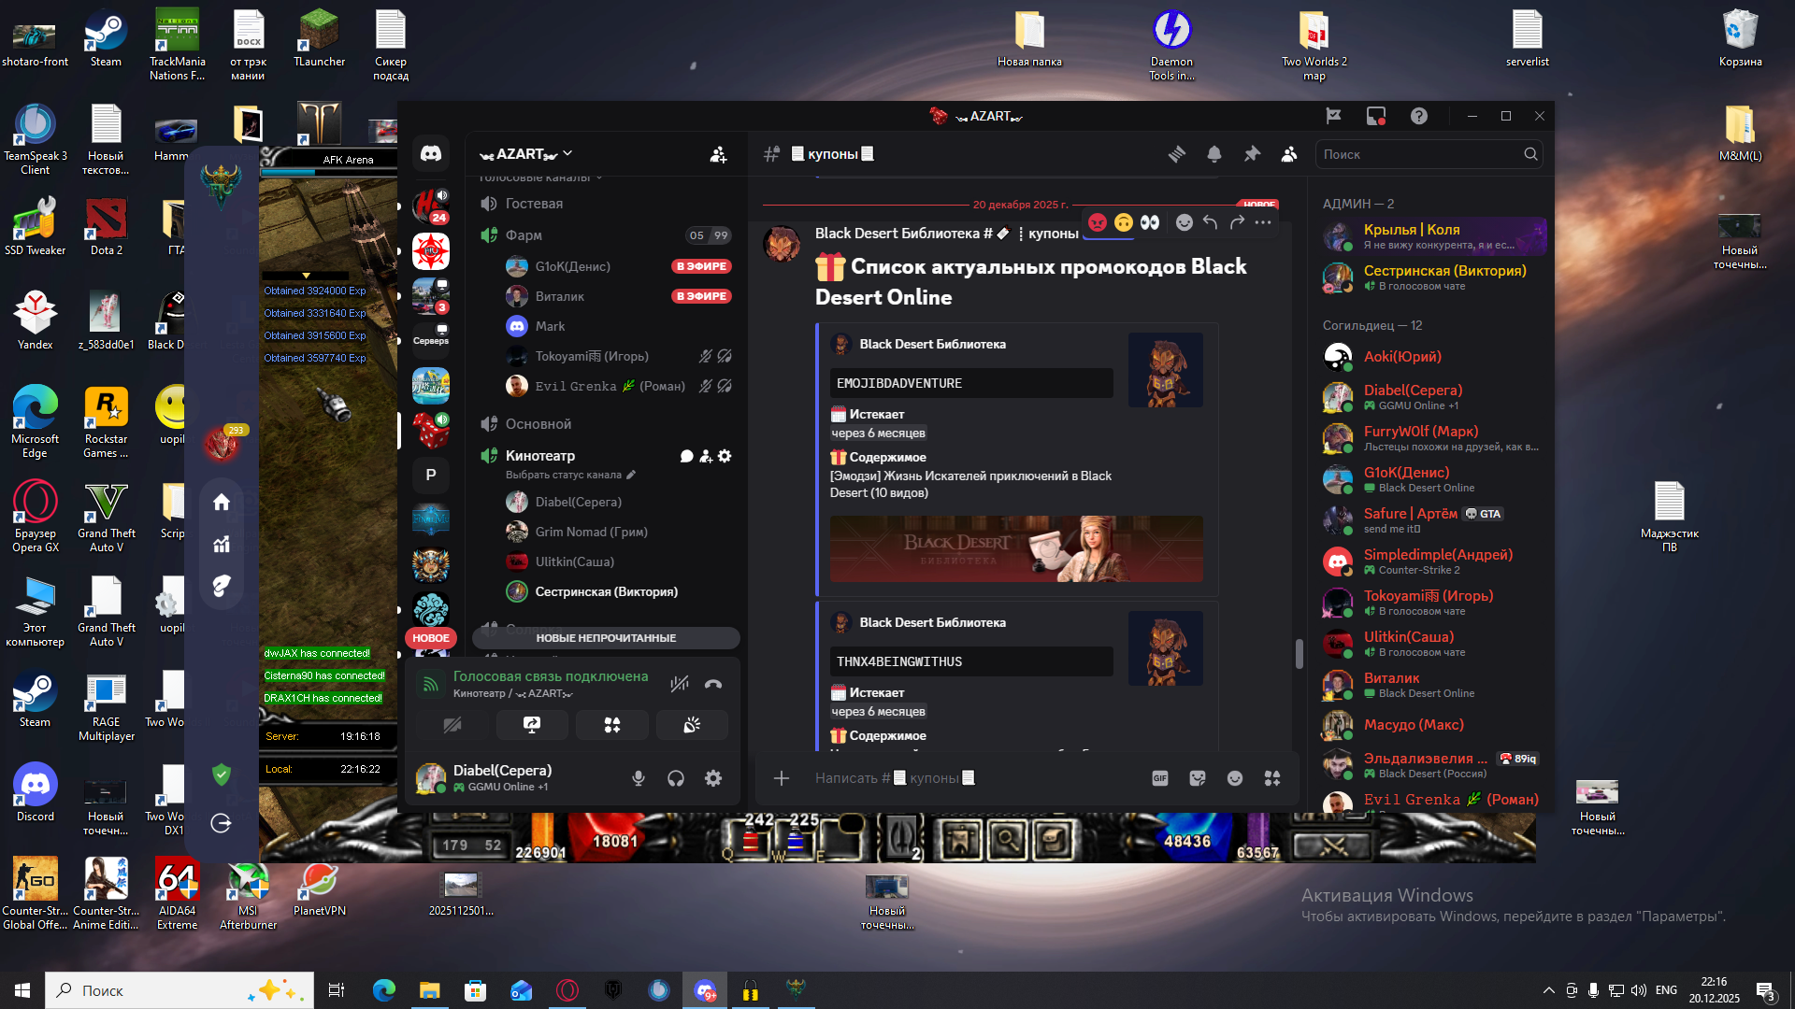Click the Discord home direct messages icon
The height and width of the screenshot is (1009, 1795).
pyautogui.click(x=431, y=153)
